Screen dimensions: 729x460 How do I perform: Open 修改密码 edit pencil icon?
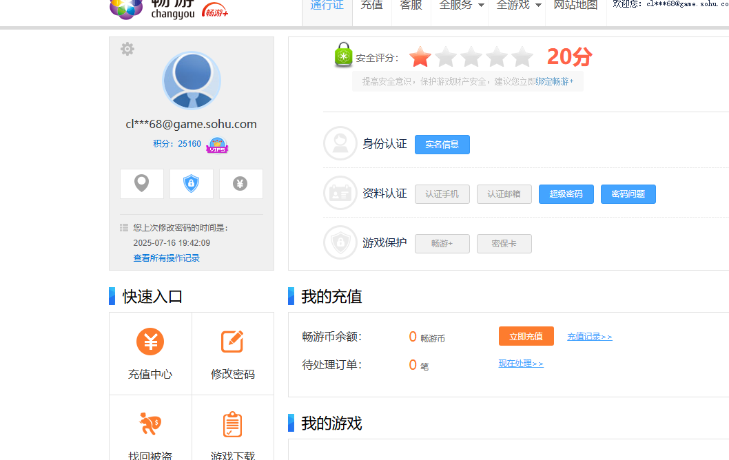point(232,342)
